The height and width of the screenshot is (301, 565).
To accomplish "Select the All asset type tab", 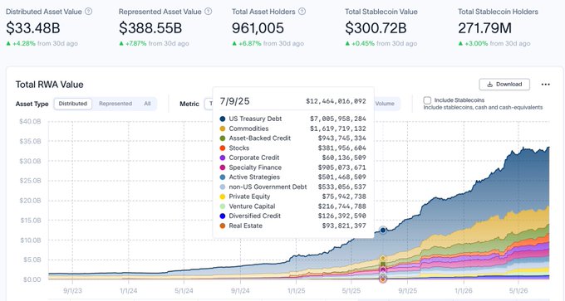I will coord(147,104).
